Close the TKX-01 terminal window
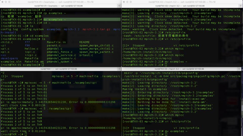The width and height of the screenshot is (243, 136). (x=2, y=2)
